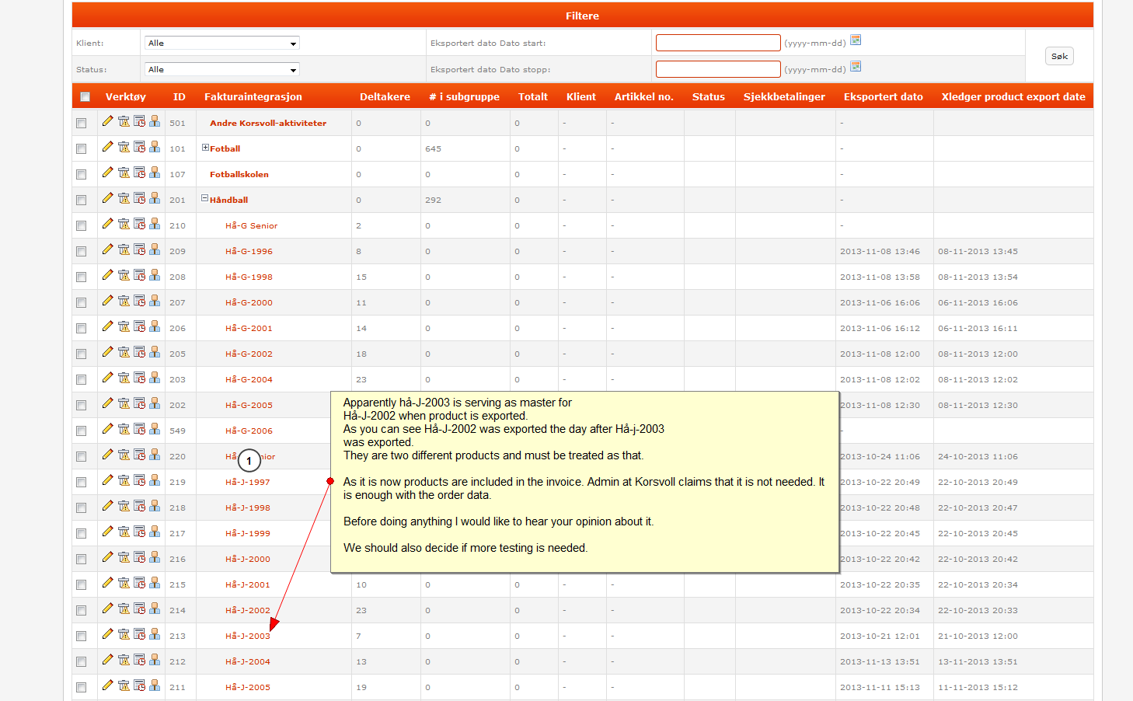Toggle the select-all checkbox in table header

click(85, 97)
